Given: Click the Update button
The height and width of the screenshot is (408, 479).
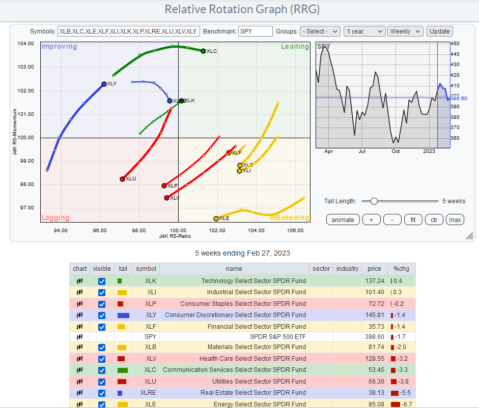Looking at the screenshot, I should tap(440, 32).
